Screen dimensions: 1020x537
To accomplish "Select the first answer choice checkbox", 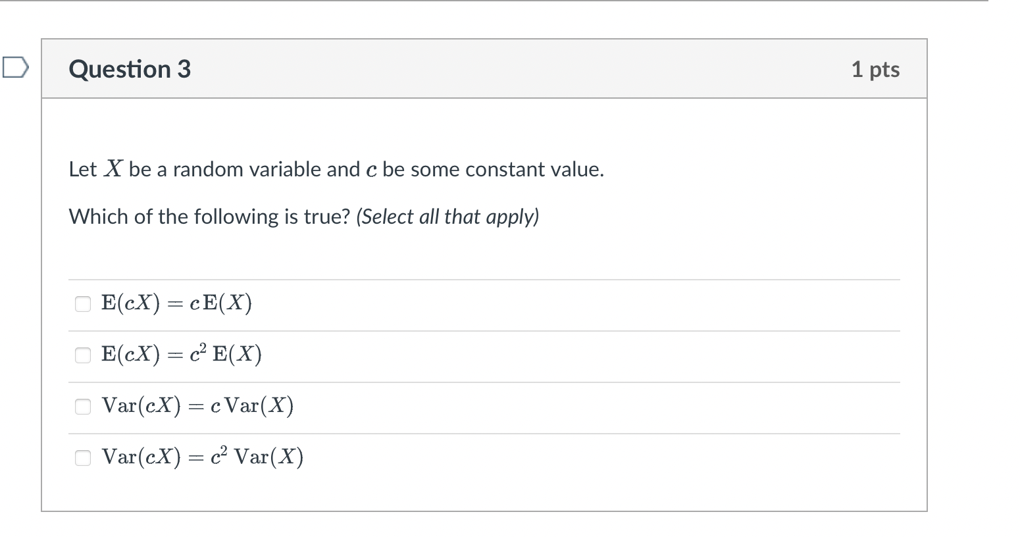I will pos(82,303).
